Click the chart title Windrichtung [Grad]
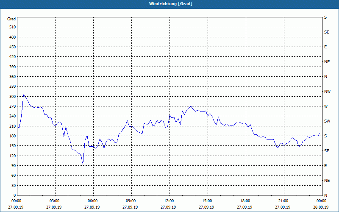Screen dimensions: 339x212 coord(171,4)
